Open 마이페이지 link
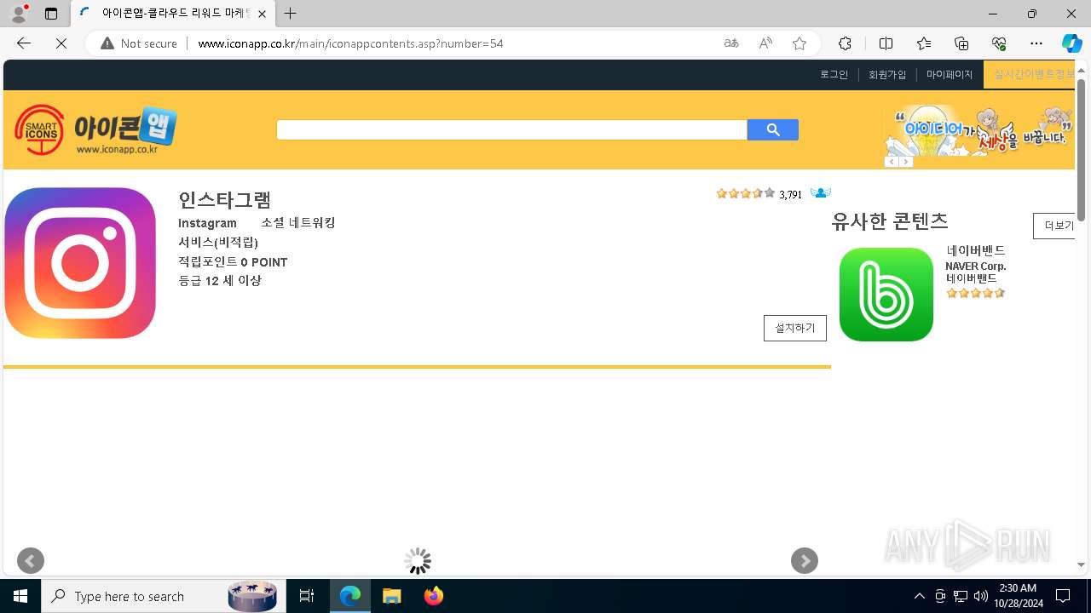The width and height of the screenshot is (1091, 613). (x=950, y=75)
